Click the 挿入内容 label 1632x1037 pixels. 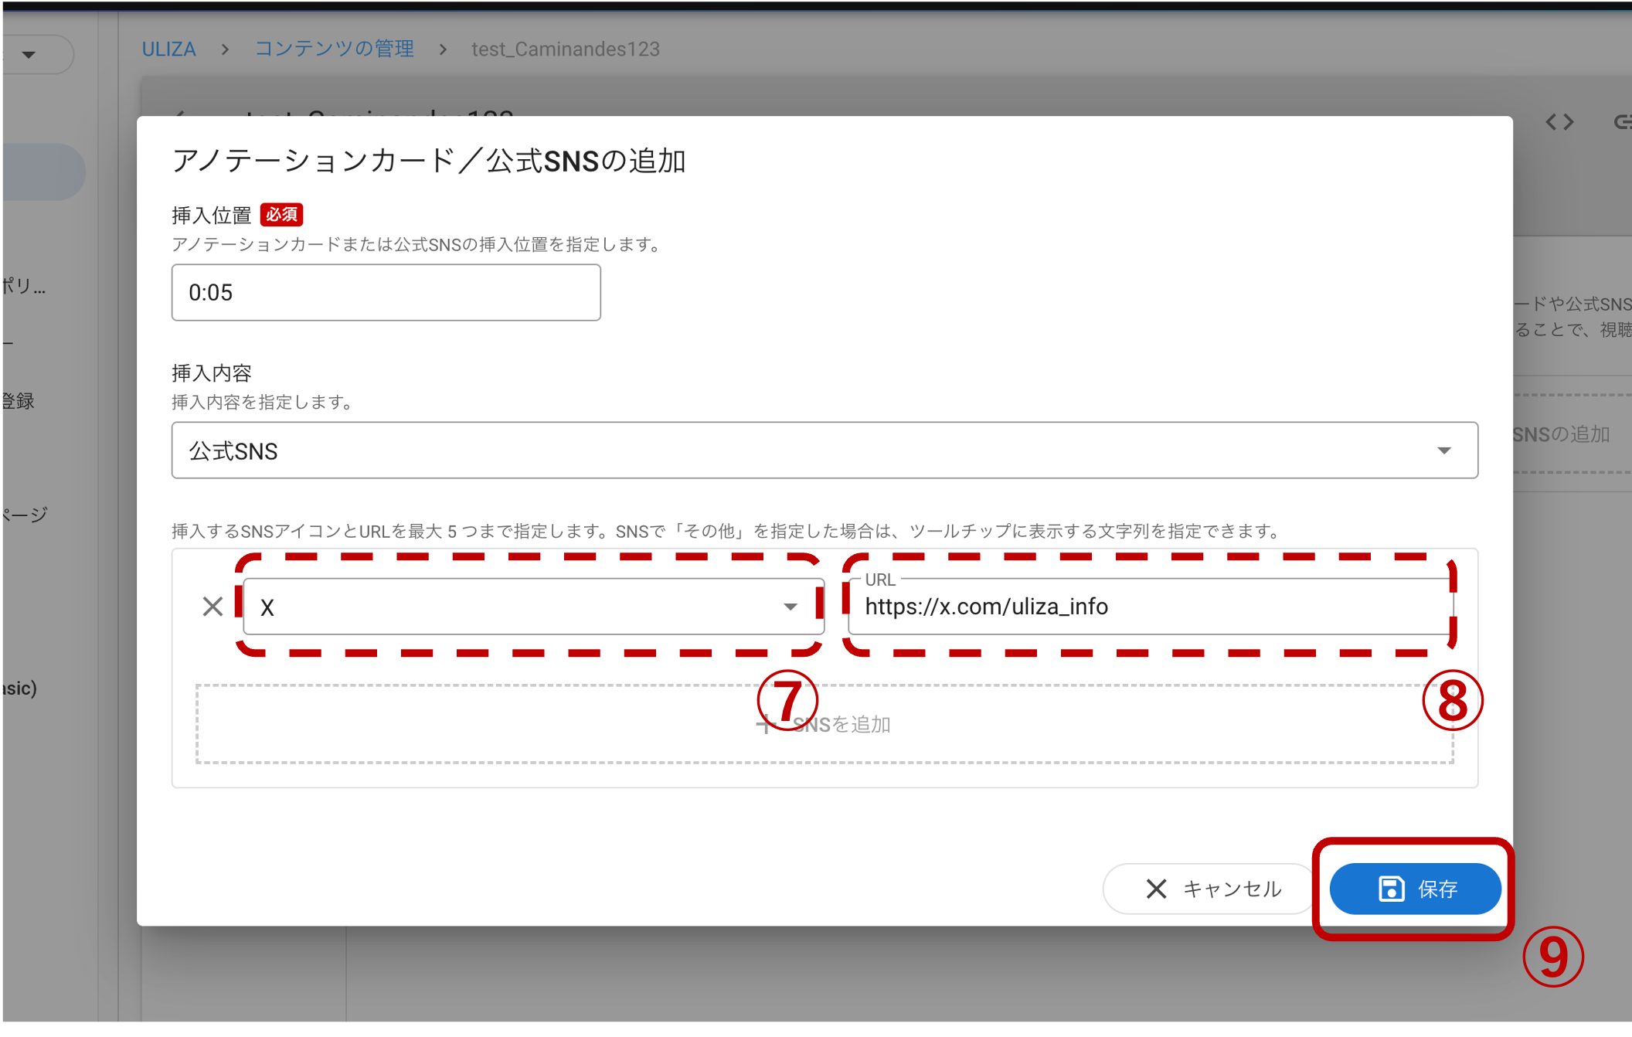212,373
